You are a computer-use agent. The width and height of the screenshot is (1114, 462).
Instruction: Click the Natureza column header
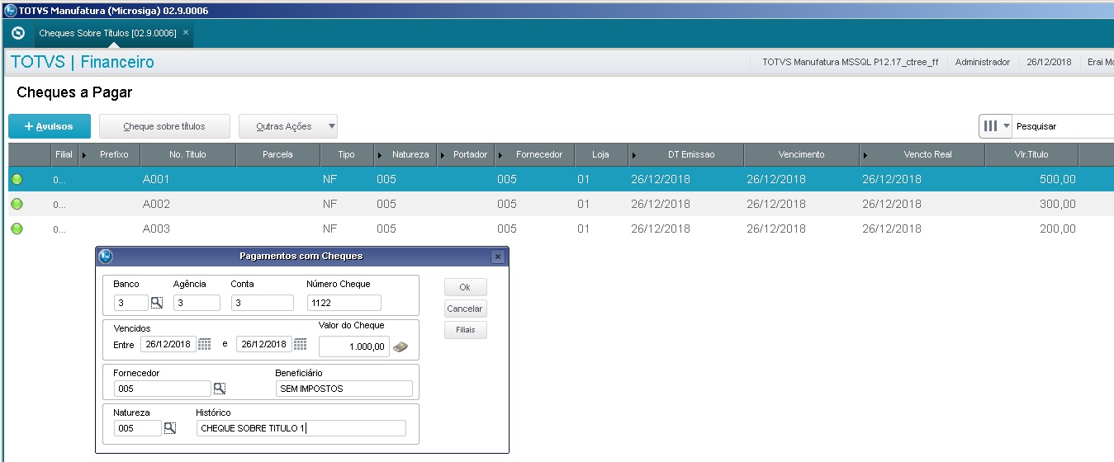click(404, 154)
